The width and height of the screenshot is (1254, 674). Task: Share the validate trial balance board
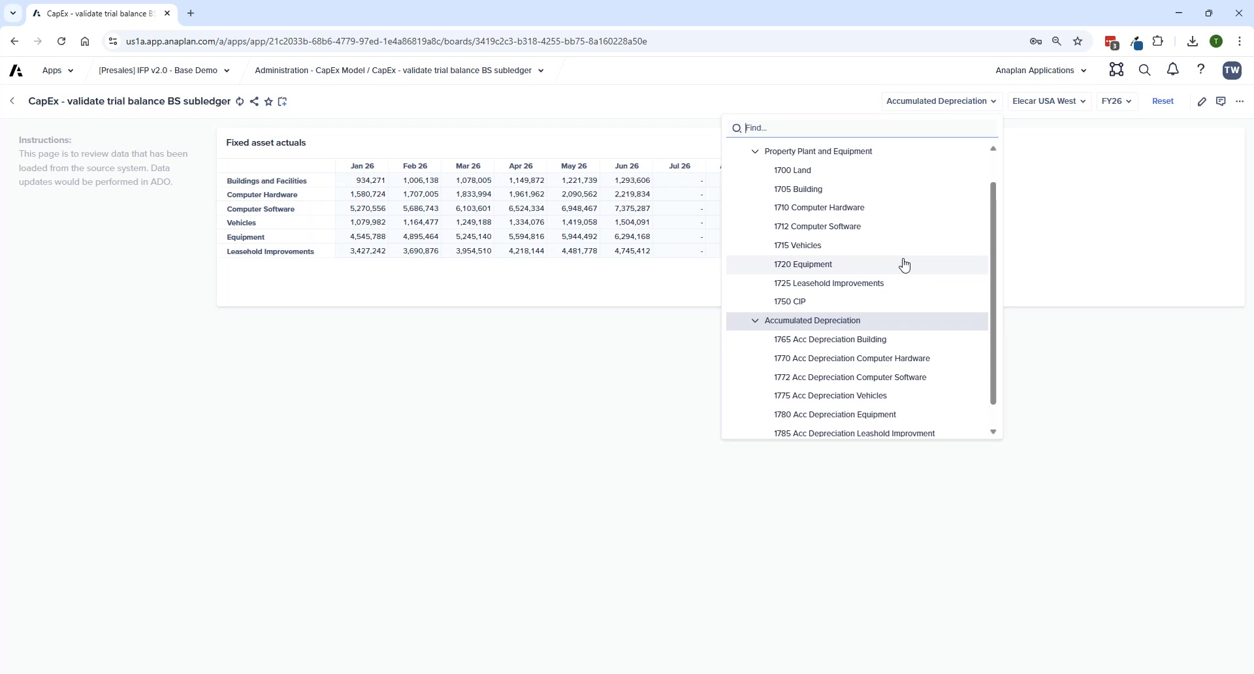coord(255,101)
